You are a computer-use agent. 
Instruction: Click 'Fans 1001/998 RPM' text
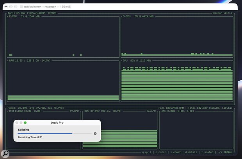(x=171, y=108)
